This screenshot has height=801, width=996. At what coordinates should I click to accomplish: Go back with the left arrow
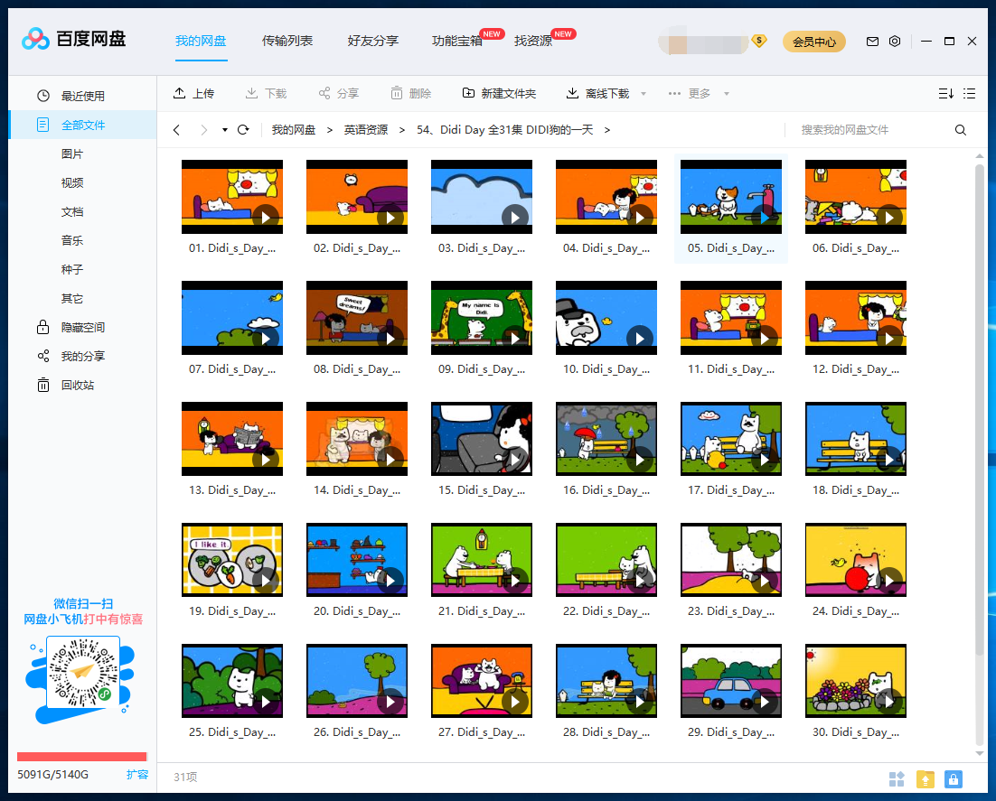(176, 130)
